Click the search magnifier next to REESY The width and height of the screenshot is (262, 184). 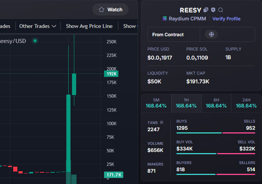221,10
